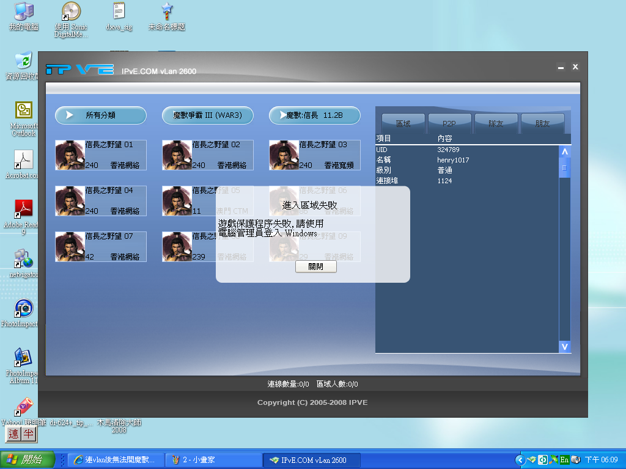Click the 連線數量:0/0 status text
The height and width of the screenshot is (469, 626).
[289, 384]
